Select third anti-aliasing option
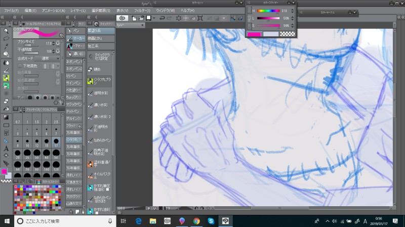Image resolution: width=405 pixels, height=227 pixels. point(45,98)
